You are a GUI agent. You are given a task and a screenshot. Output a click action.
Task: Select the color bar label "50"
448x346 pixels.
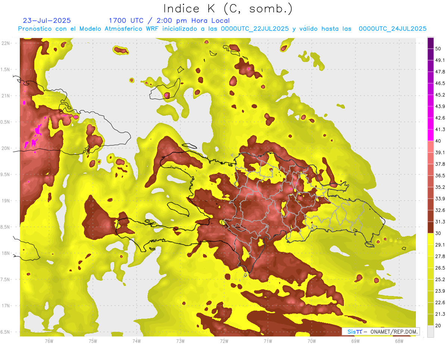[438, 49]
